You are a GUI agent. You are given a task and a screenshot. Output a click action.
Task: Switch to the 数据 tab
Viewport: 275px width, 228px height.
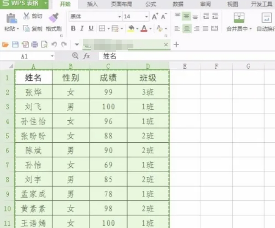[x=178, y=4]
